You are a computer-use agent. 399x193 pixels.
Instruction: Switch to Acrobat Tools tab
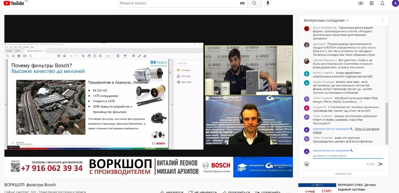(x=18, y=51)
